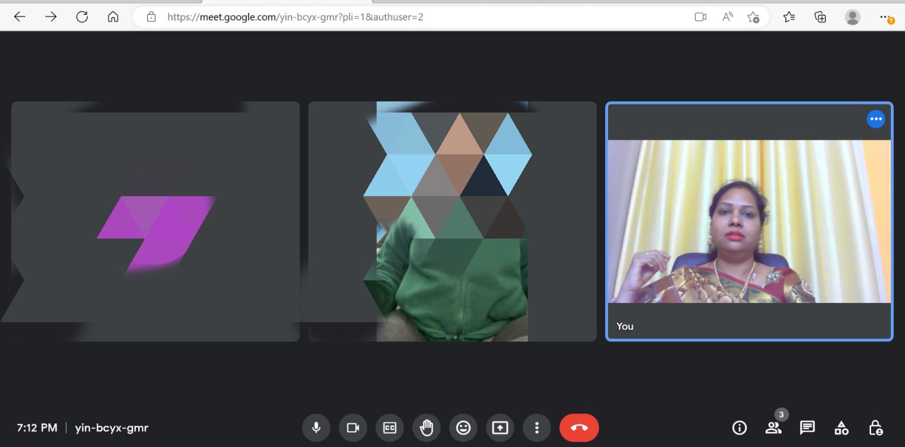Raise your hand in the meeting
The image size is (905, 447).
tap(426, 428)
